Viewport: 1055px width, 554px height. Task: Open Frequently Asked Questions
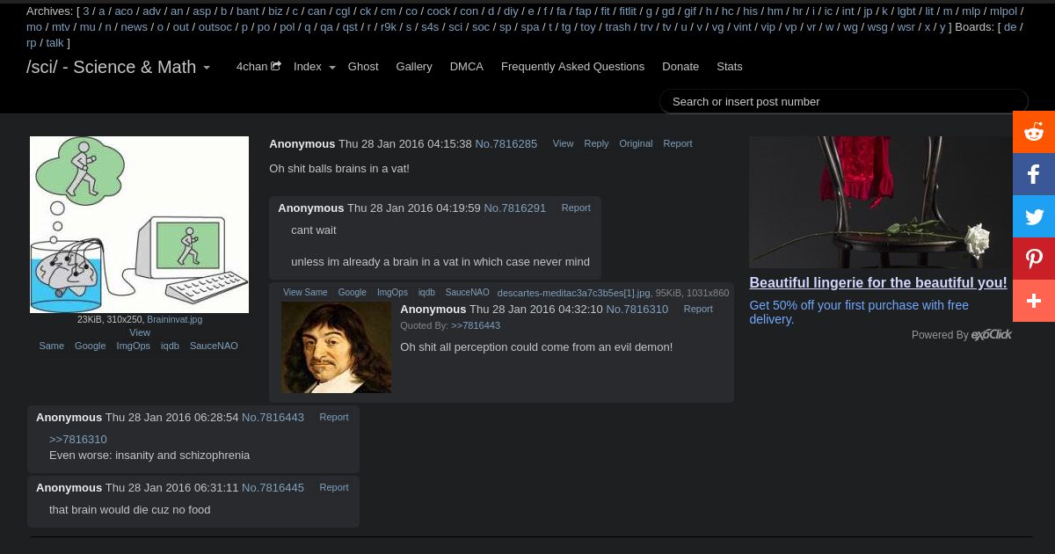point(572,66)
